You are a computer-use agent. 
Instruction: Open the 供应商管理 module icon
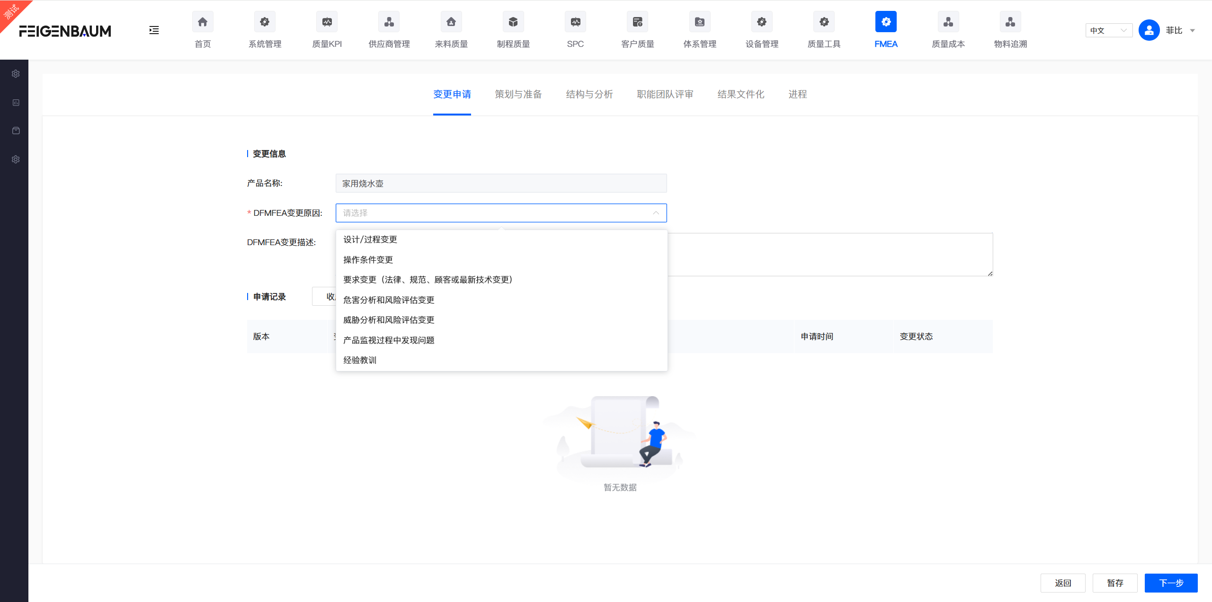389,21
